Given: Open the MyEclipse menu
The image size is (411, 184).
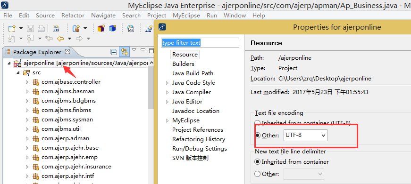Looking at the screenshot, I should [186, 16].
